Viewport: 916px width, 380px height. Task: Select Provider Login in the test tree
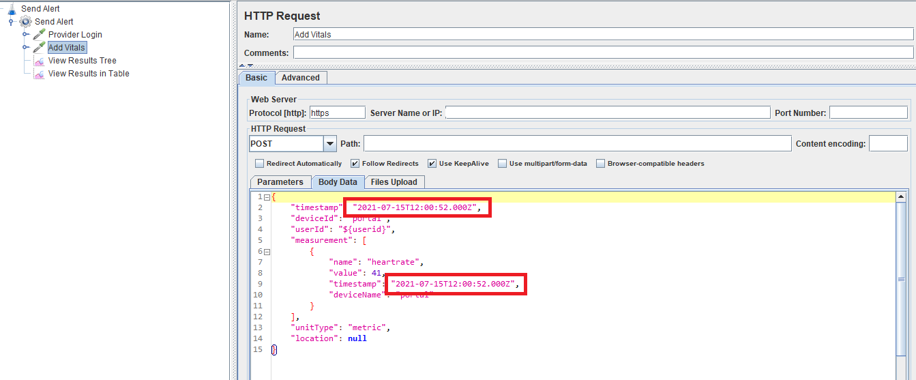point(75,35)
